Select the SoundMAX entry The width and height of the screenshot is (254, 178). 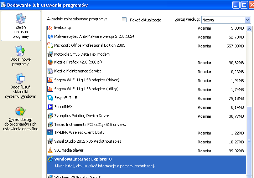click(x=146, y=107)
